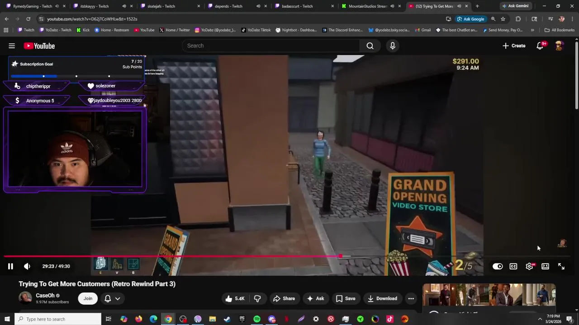Pause the video playback
Image resolution: width=579 pixels, height=325 pixels.
(x=10, y=266)
